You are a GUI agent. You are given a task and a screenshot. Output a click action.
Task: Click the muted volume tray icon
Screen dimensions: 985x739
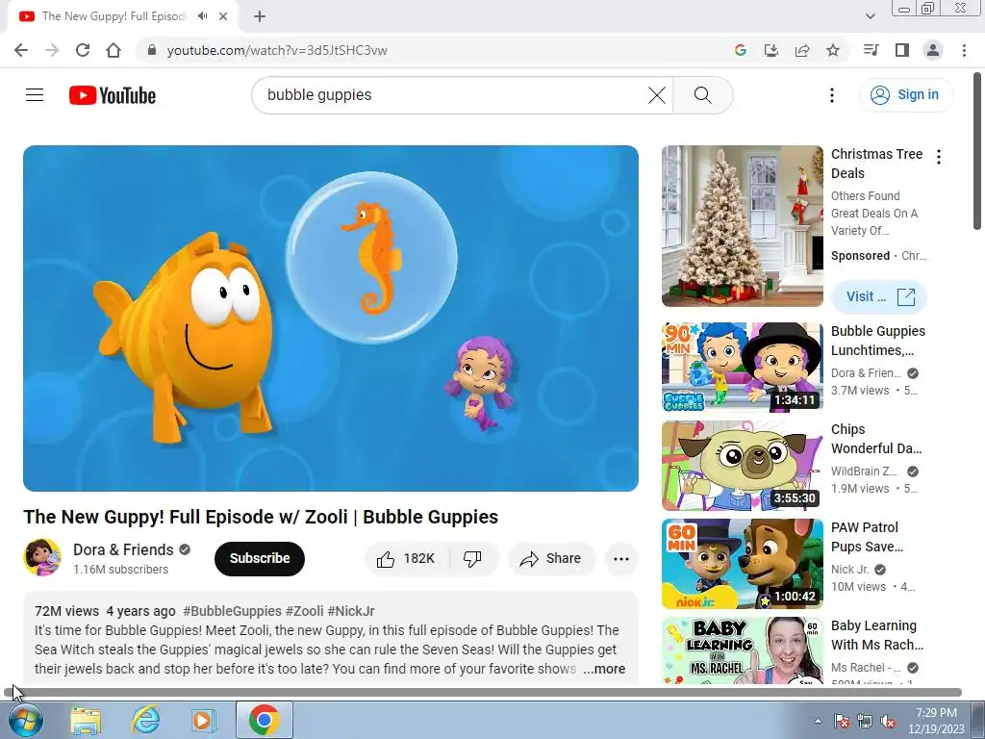tap(888, 721)
